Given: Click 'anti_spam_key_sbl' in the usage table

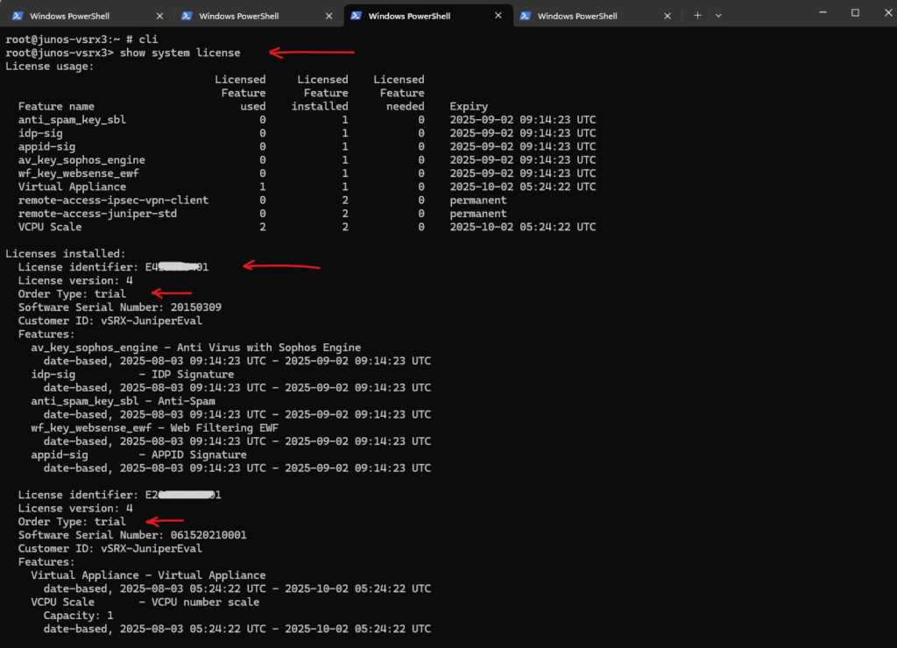Looking at the screenshot, I should [72, 120].
